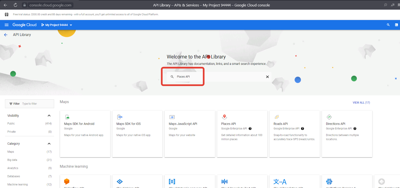
Task: Click the free trial gift icon
Action: coord(7,14)
